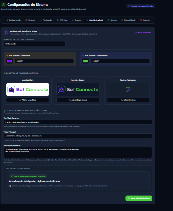Screen dimensions: 173x211
Task: Go to the APP Meta tab
Action: coord(62,20)
